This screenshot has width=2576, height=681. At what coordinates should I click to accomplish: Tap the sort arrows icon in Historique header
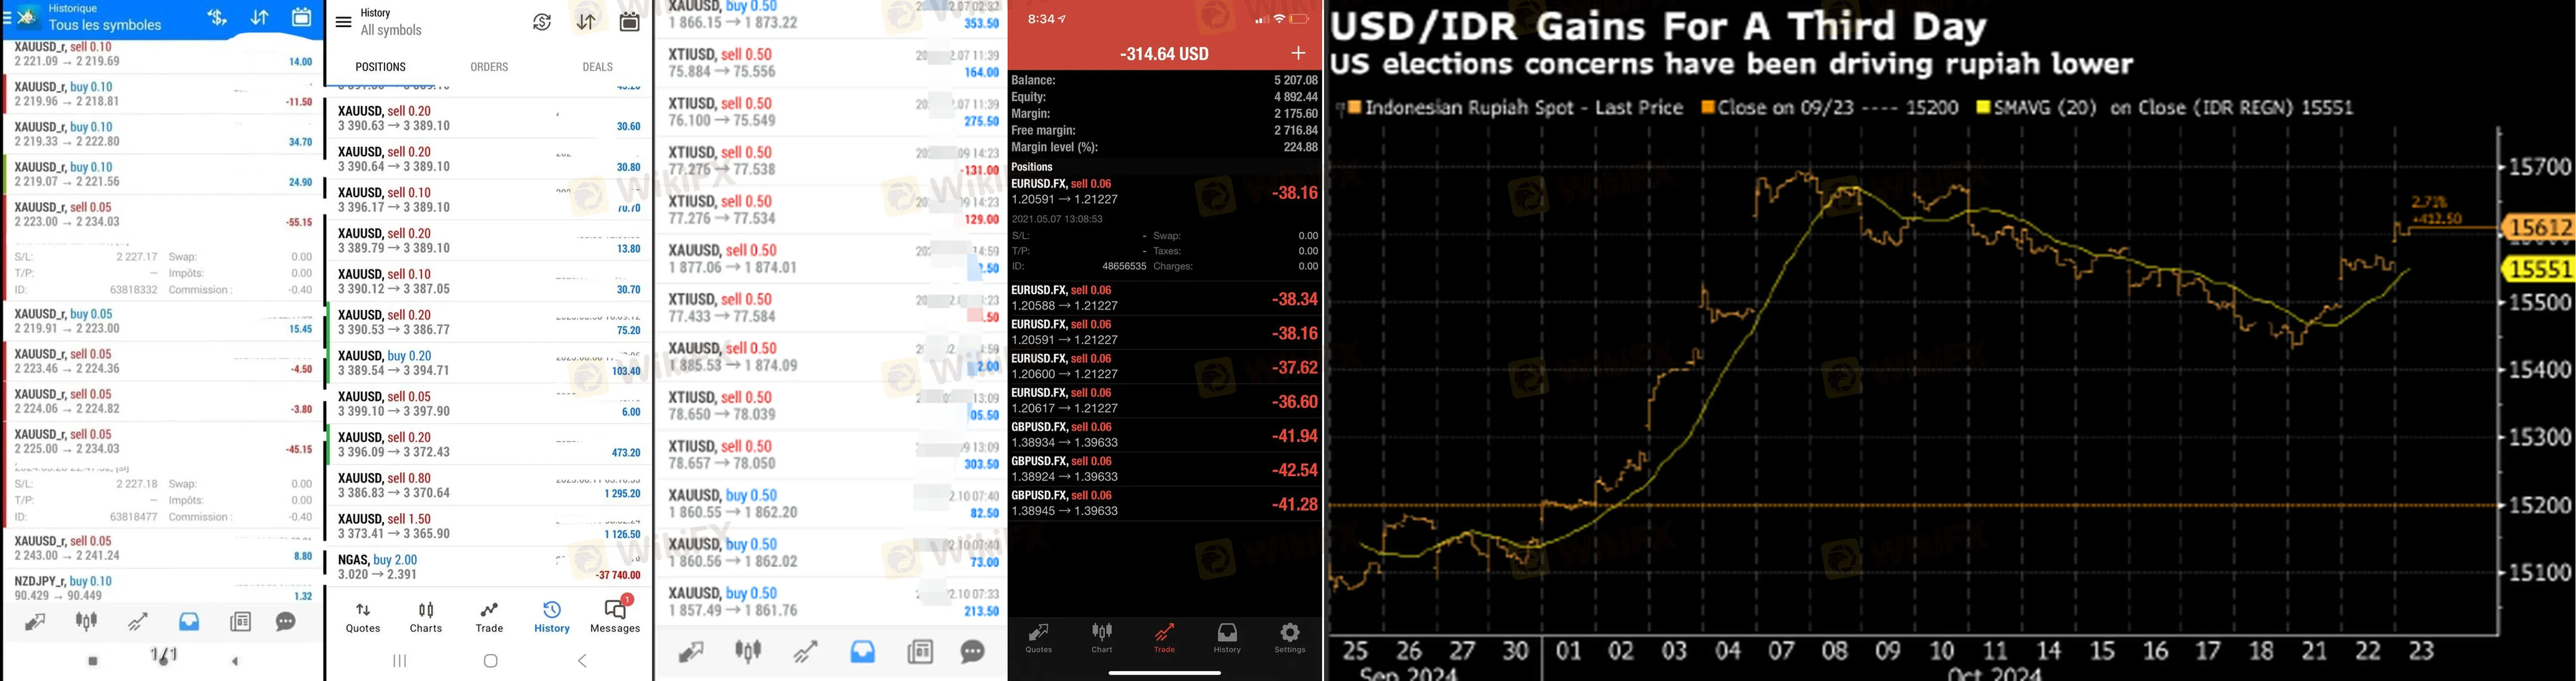point(260,17)
